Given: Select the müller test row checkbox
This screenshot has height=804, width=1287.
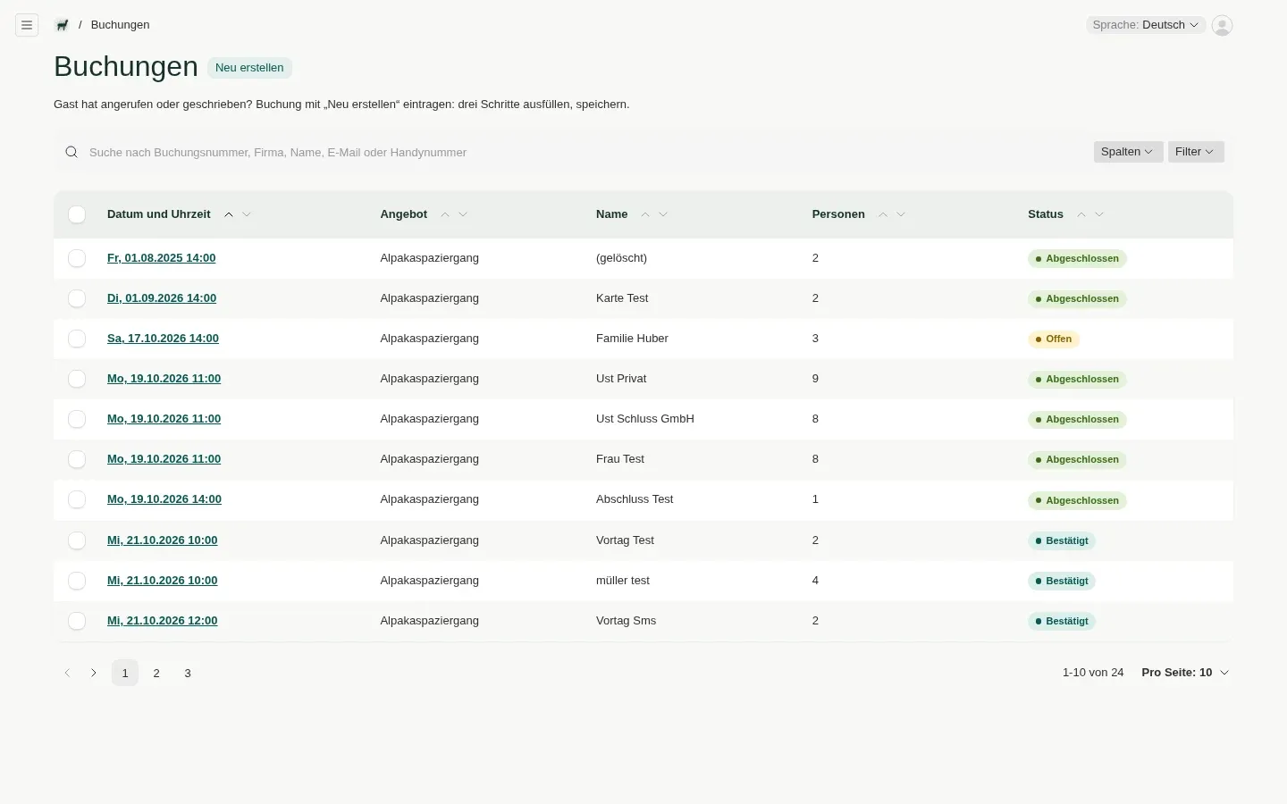Looking at the screenshot, I should click(x=77, y=581).
